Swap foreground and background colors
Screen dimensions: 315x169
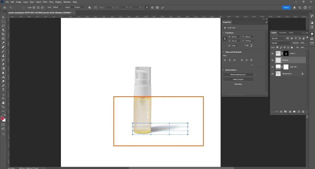pos(5,115)
